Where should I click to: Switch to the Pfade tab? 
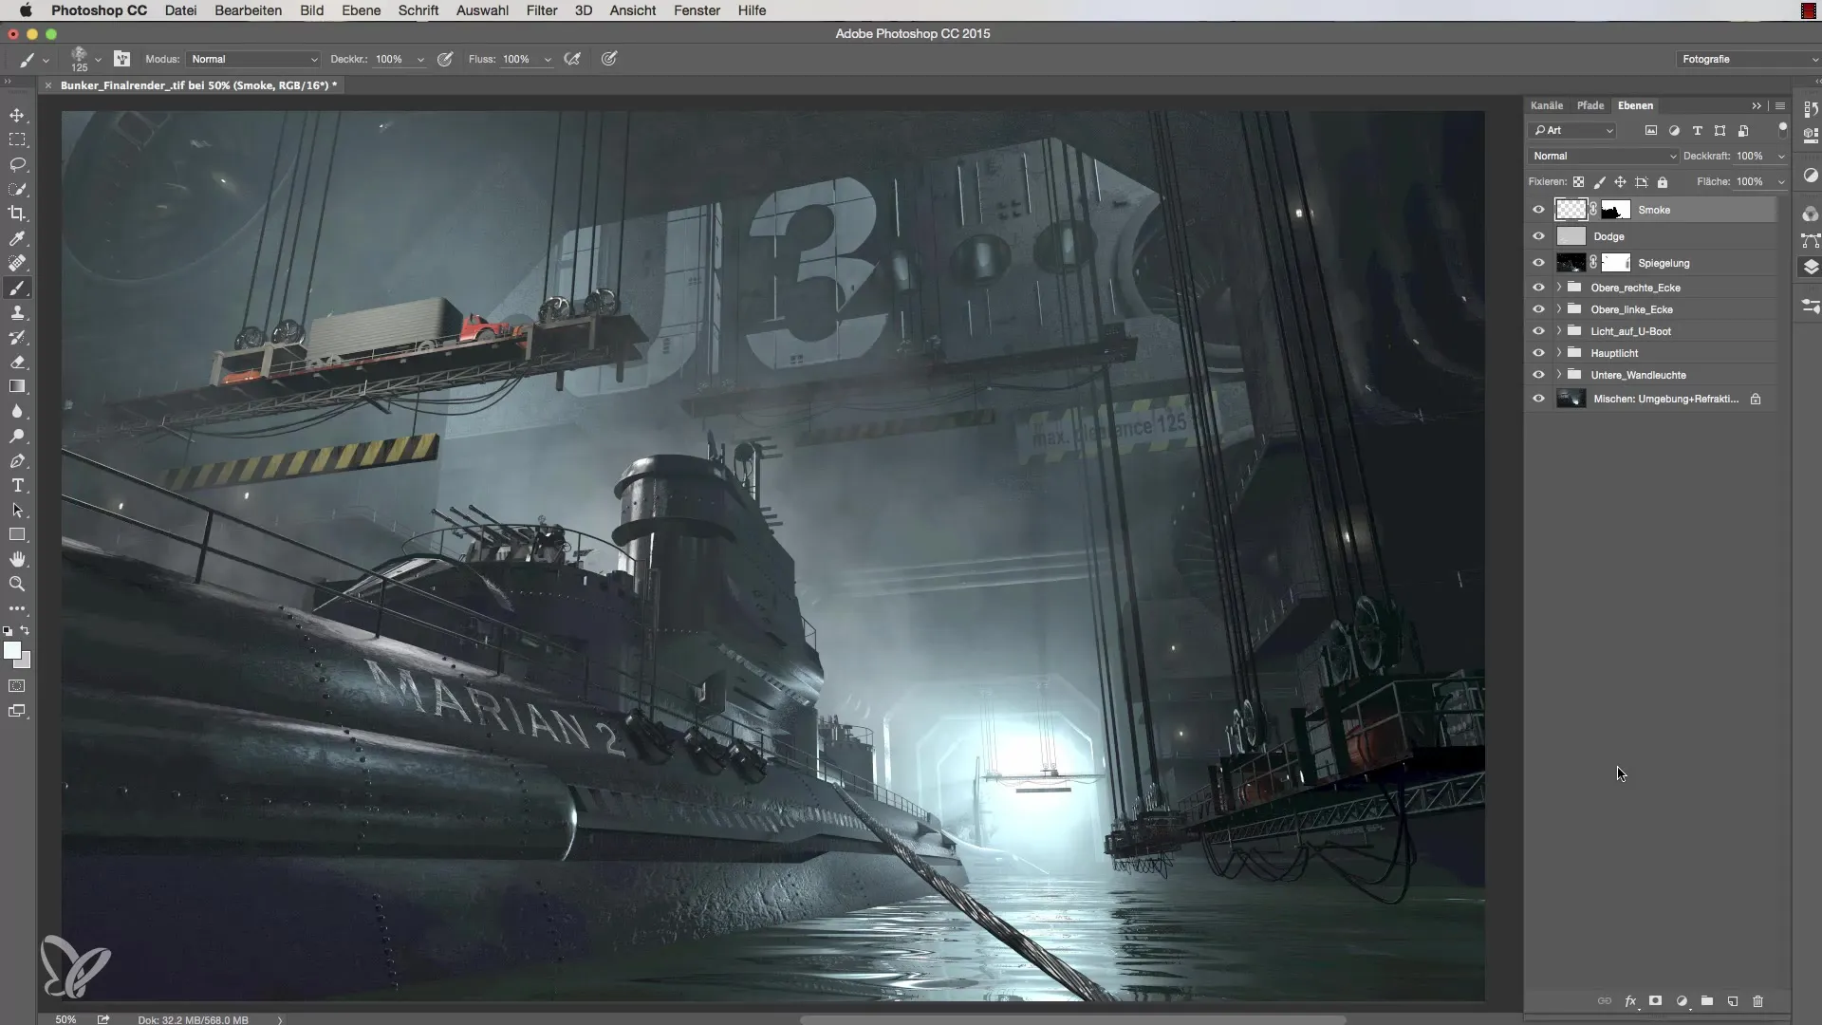click(1590, 105)
